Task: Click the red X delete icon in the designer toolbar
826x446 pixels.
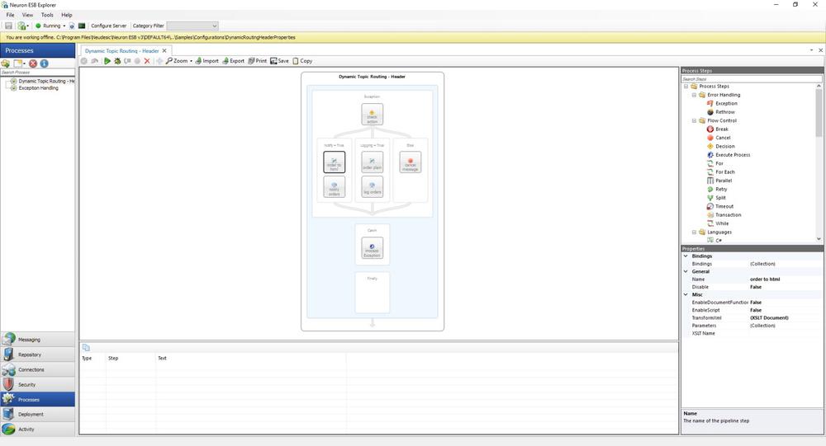Action: [x=147, y=61]
